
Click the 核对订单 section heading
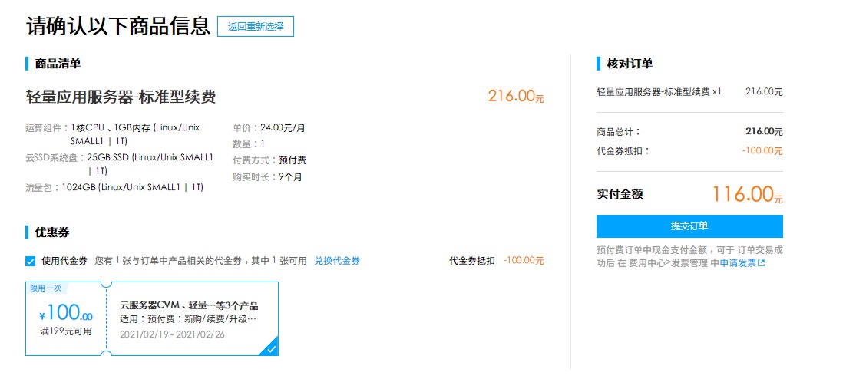(x=630, y=64)
